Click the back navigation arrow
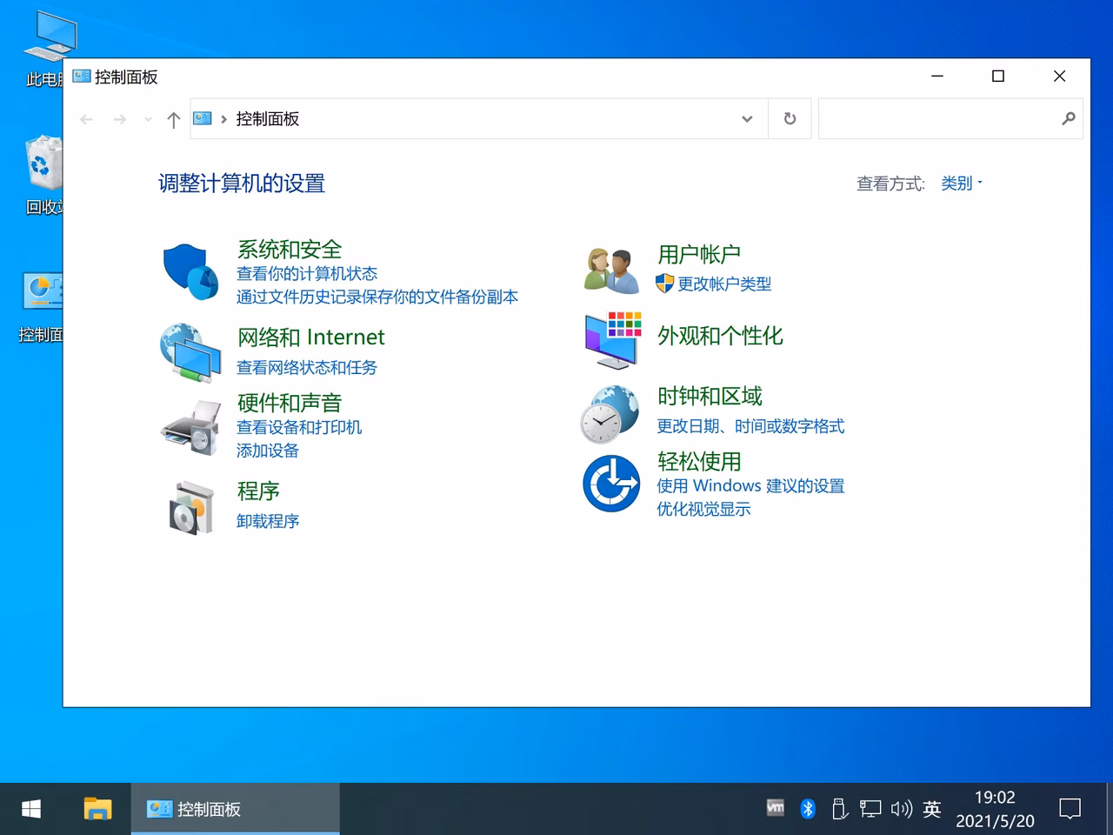The width and height of the screenshot is (1113, 835). click(x=86, y=119)
